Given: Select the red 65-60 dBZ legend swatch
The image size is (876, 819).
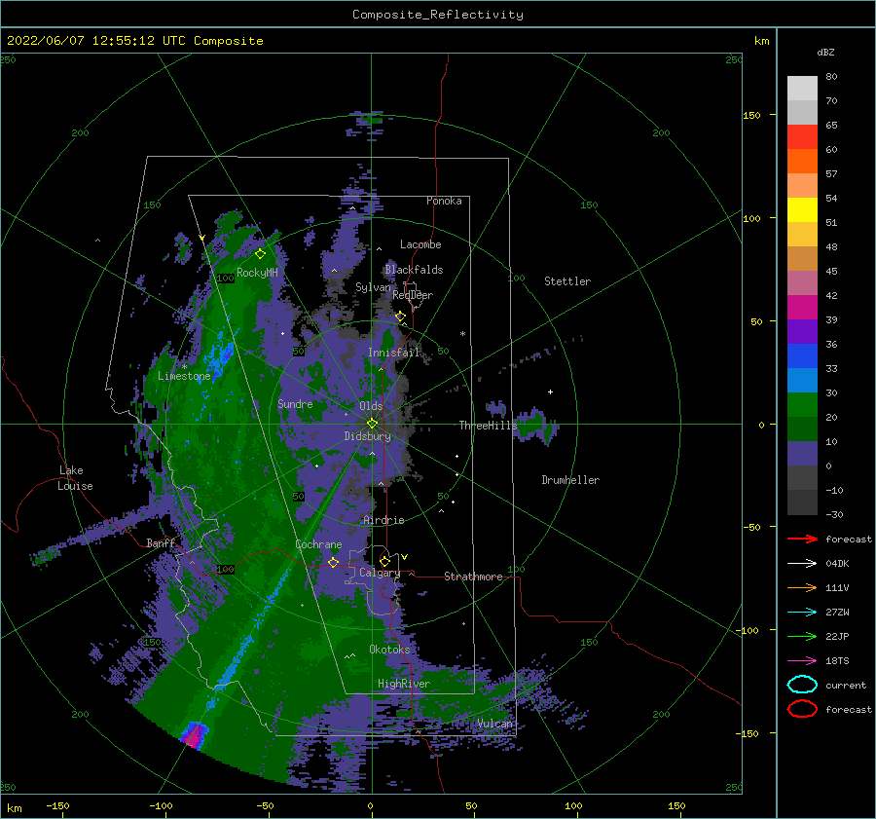Looking at the screenshot, I should [802, 136].
